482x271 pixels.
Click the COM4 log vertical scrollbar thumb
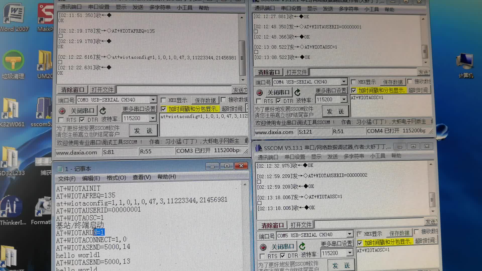point(425,51)
